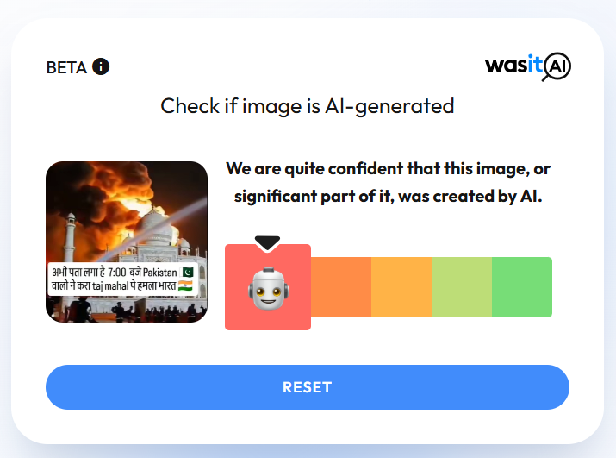The width and height of the screenshot is (616, 458).
Task: Select the light orange gauge segment
Action: coord(401,287)
